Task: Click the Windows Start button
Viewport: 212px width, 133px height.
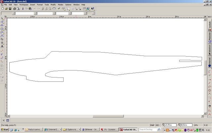Action: [5, 129]
